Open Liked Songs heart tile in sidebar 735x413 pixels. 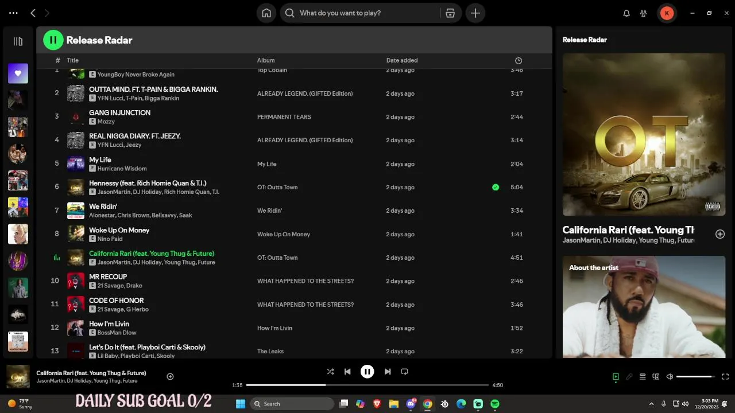tap(18, 73)
